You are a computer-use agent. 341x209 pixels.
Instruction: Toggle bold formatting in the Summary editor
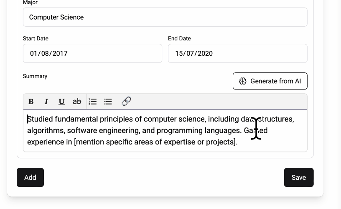coord(31,101)
